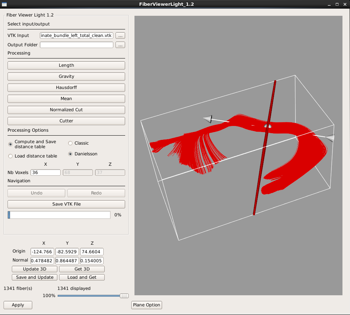
Task: Click the browse button next to VTK Input
Action: 120,36
